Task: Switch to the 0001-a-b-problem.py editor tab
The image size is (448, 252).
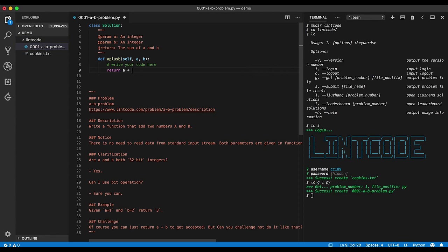Action: point(99,17)
